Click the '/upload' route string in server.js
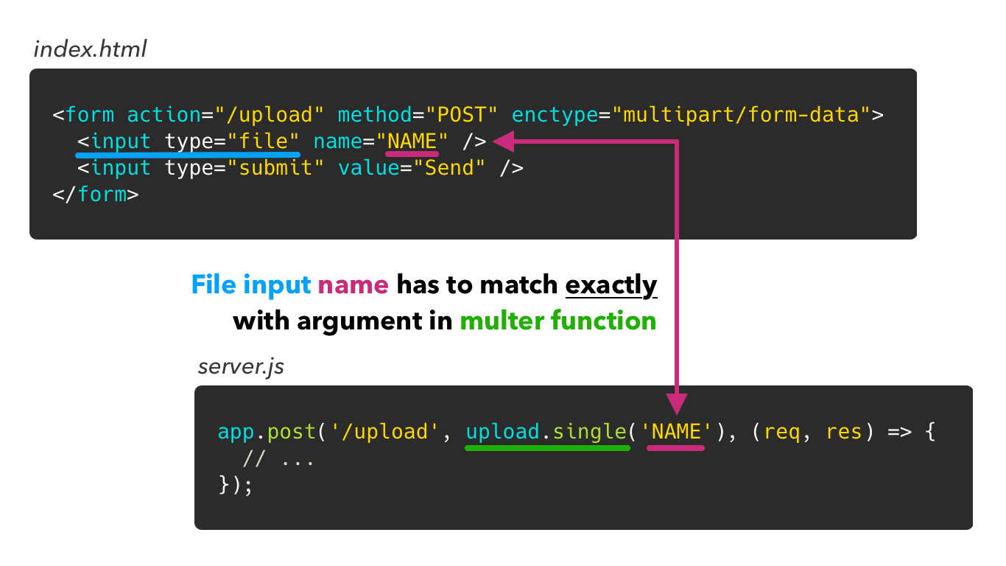The image size is (1006, 566). pyautogui.click(x=385, y=431)
